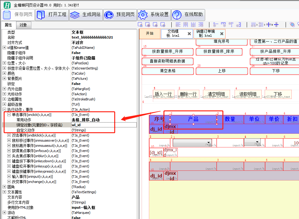Viewport: 299px width, 219px height.
Task: Expand the 边框属性 property
Action: click(x=4, y=99)
